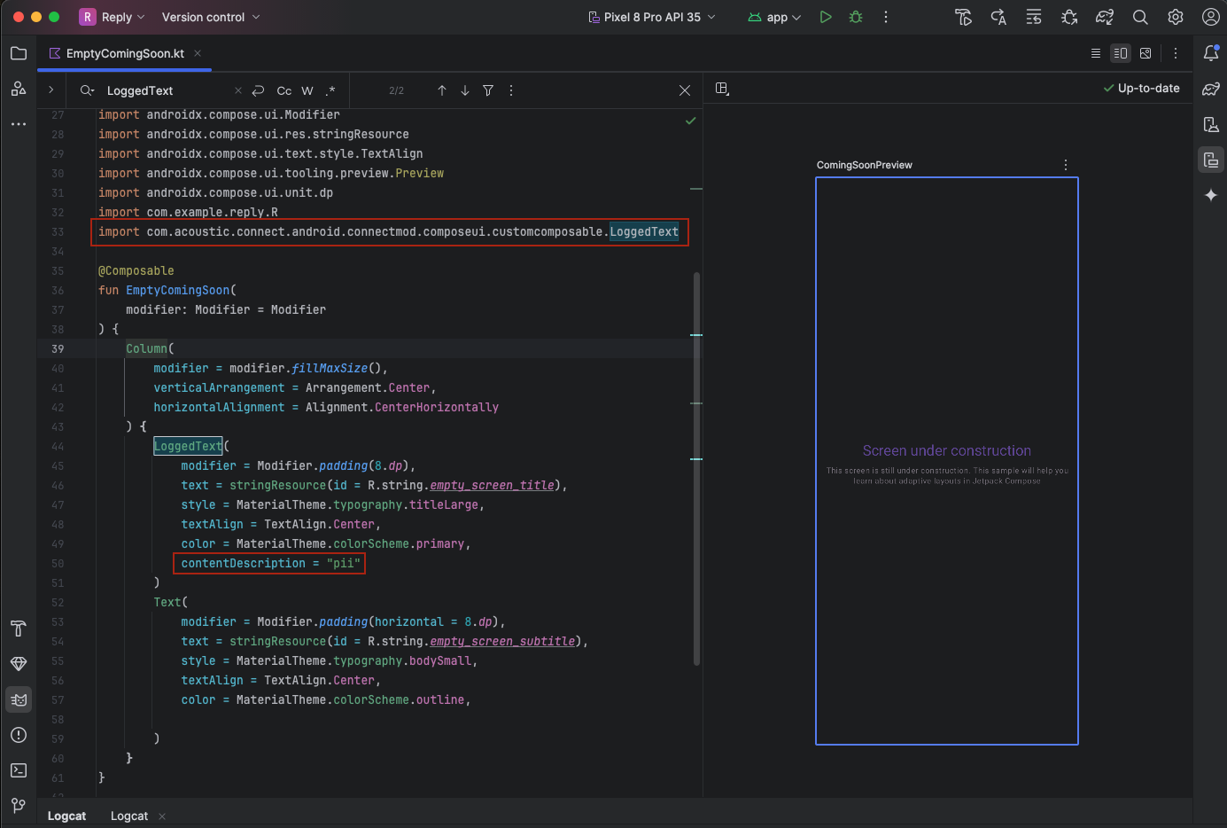This screenshot has width=1227, height=828.
Task: Open the Terminal tool window
Action: [x=19, y=770]
